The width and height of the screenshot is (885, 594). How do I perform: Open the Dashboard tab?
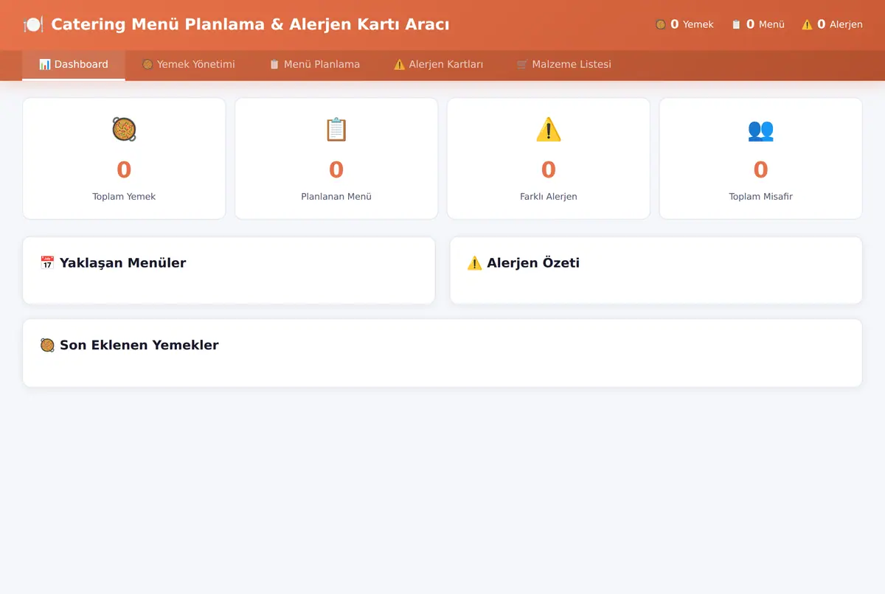[x=74, y=65]
